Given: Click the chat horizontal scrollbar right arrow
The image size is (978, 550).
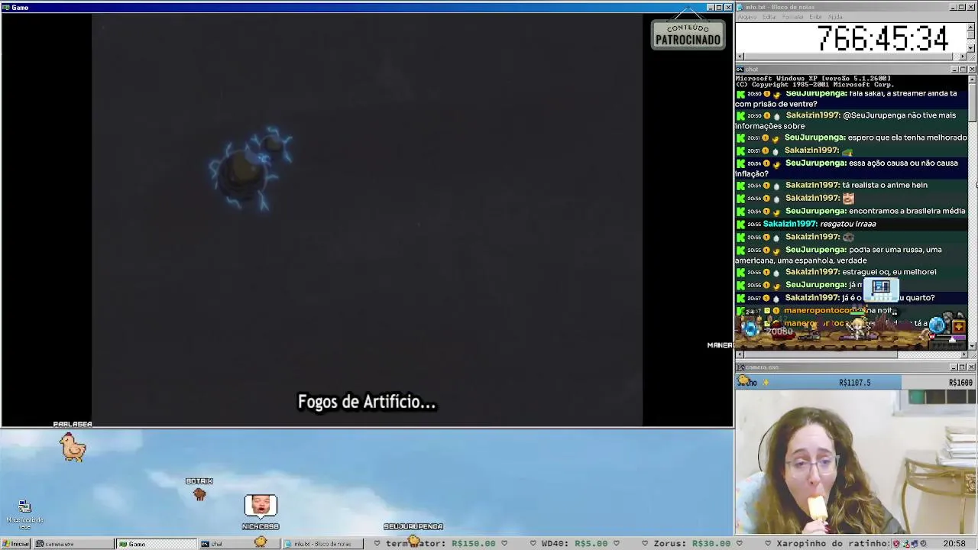Looking at the screenshot, I should pos(963,354).
